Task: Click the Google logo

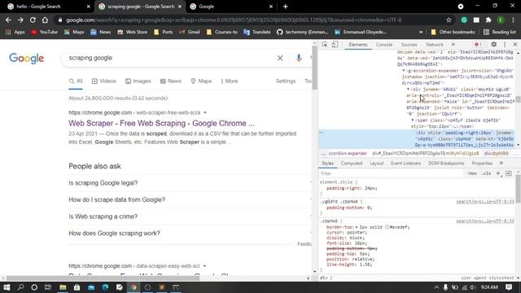Action: 27,59
